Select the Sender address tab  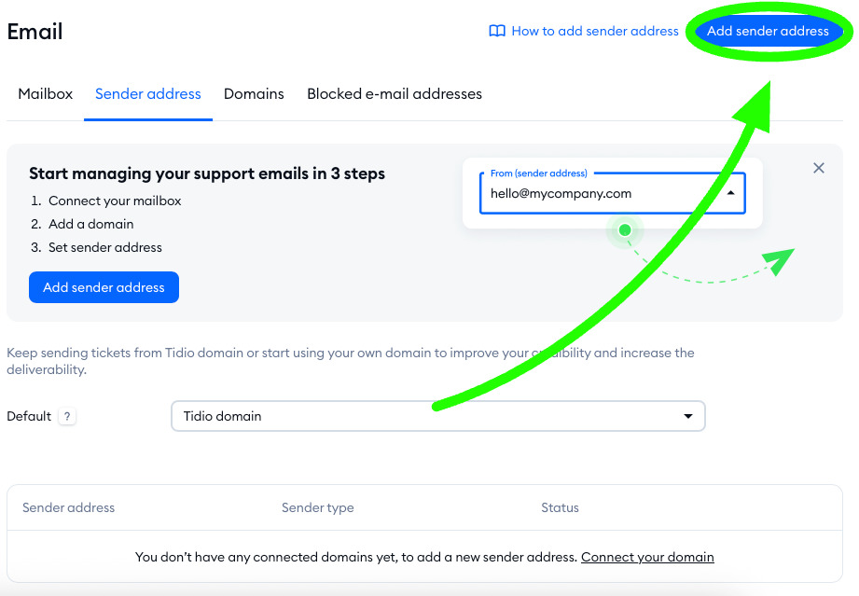click(x=148, y=94)
